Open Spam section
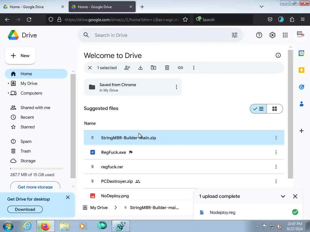 coord(26,141)
